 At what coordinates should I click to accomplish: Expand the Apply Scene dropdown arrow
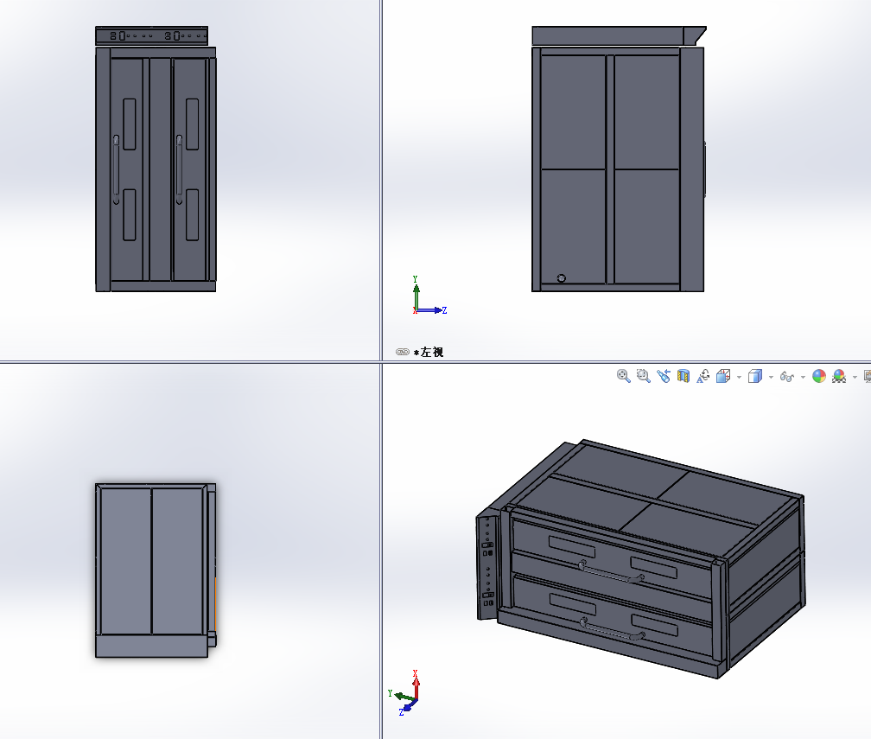tap(855, 377)
